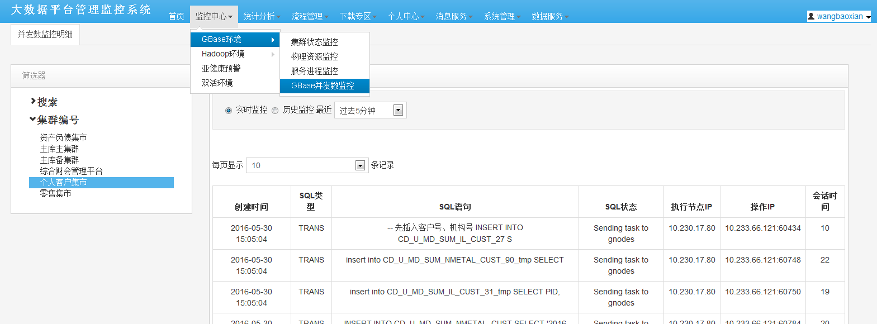
Task: Click operator IP 10.233.66.121:60748
Action: coord(763,260)
